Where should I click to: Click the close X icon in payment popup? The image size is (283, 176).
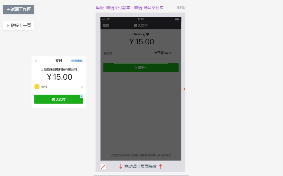[36, 61]
